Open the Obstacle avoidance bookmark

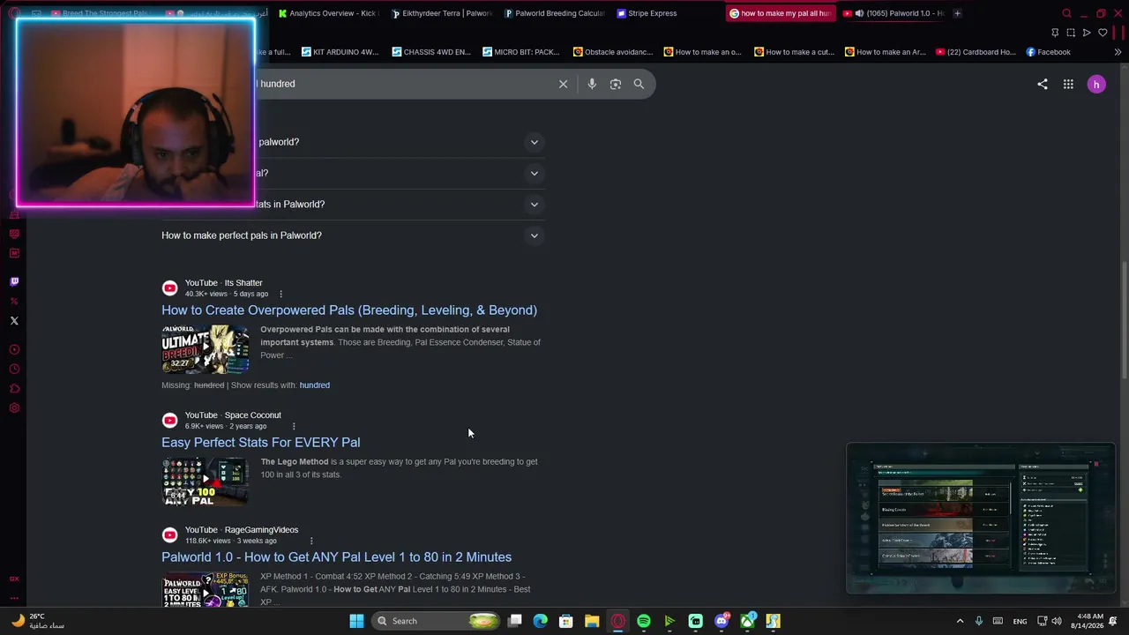pyautogui.click(x=613, y=52)
